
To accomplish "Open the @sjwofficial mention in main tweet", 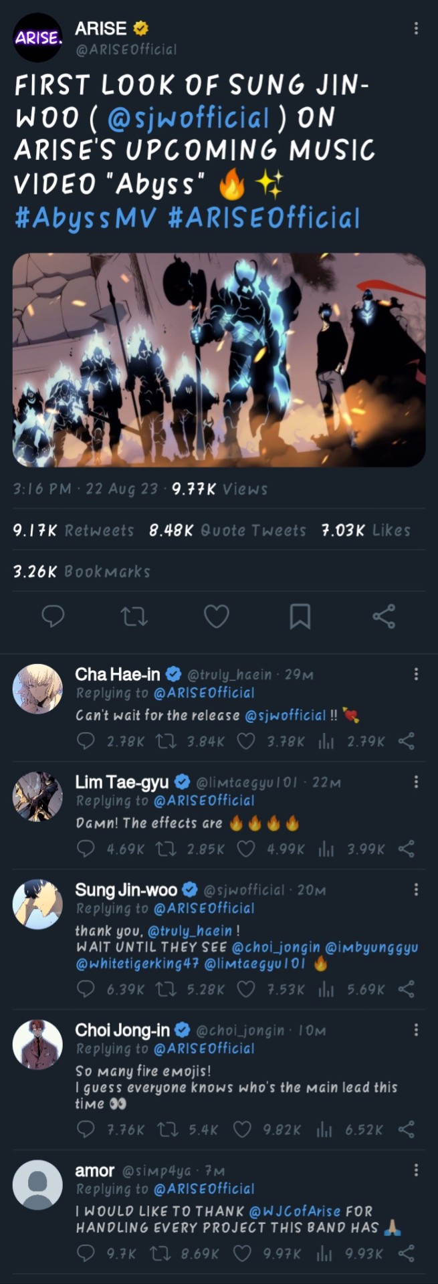I will click(x=188, y=118).
